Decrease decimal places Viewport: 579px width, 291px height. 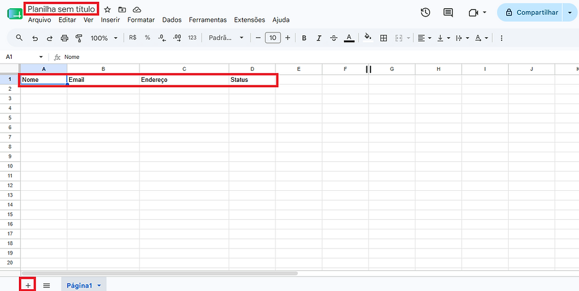(x=162, y=38)
